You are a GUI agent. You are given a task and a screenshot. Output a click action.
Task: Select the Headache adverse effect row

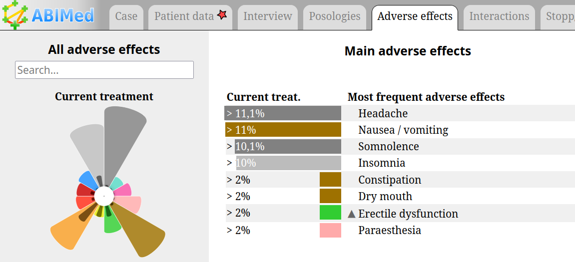(x=383, y=113)
